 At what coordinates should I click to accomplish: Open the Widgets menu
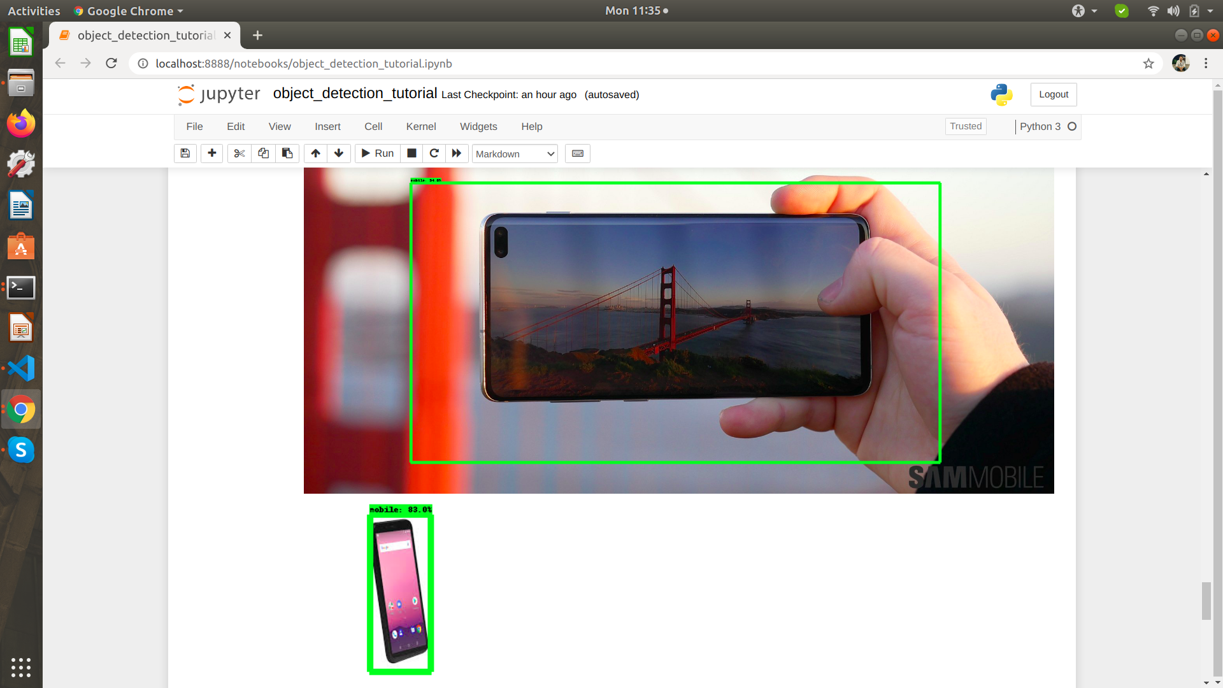pos(478,127)
